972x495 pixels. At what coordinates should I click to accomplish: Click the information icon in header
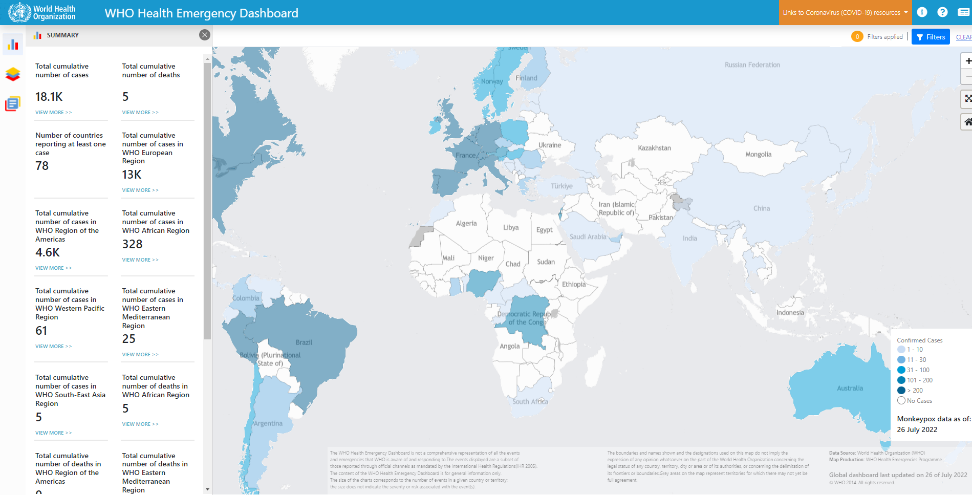pos(922,12)
